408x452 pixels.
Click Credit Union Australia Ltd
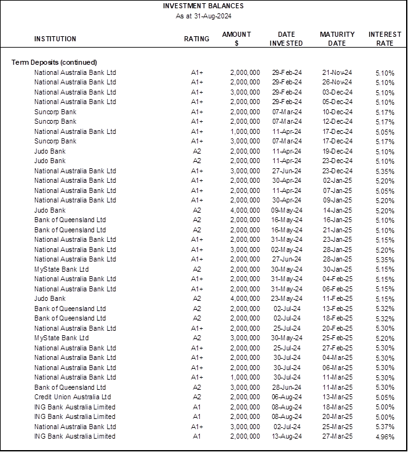[72, 397]
